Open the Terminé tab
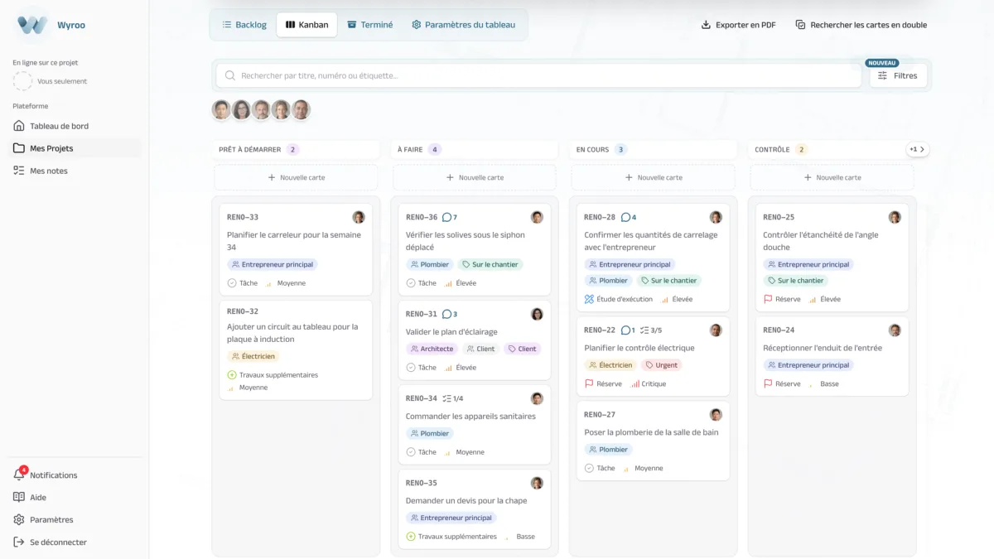 point(369,25)
